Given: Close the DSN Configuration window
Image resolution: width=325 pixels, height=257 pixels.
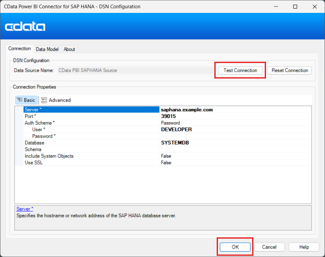Looking at the screenshot, I should 315,7.
